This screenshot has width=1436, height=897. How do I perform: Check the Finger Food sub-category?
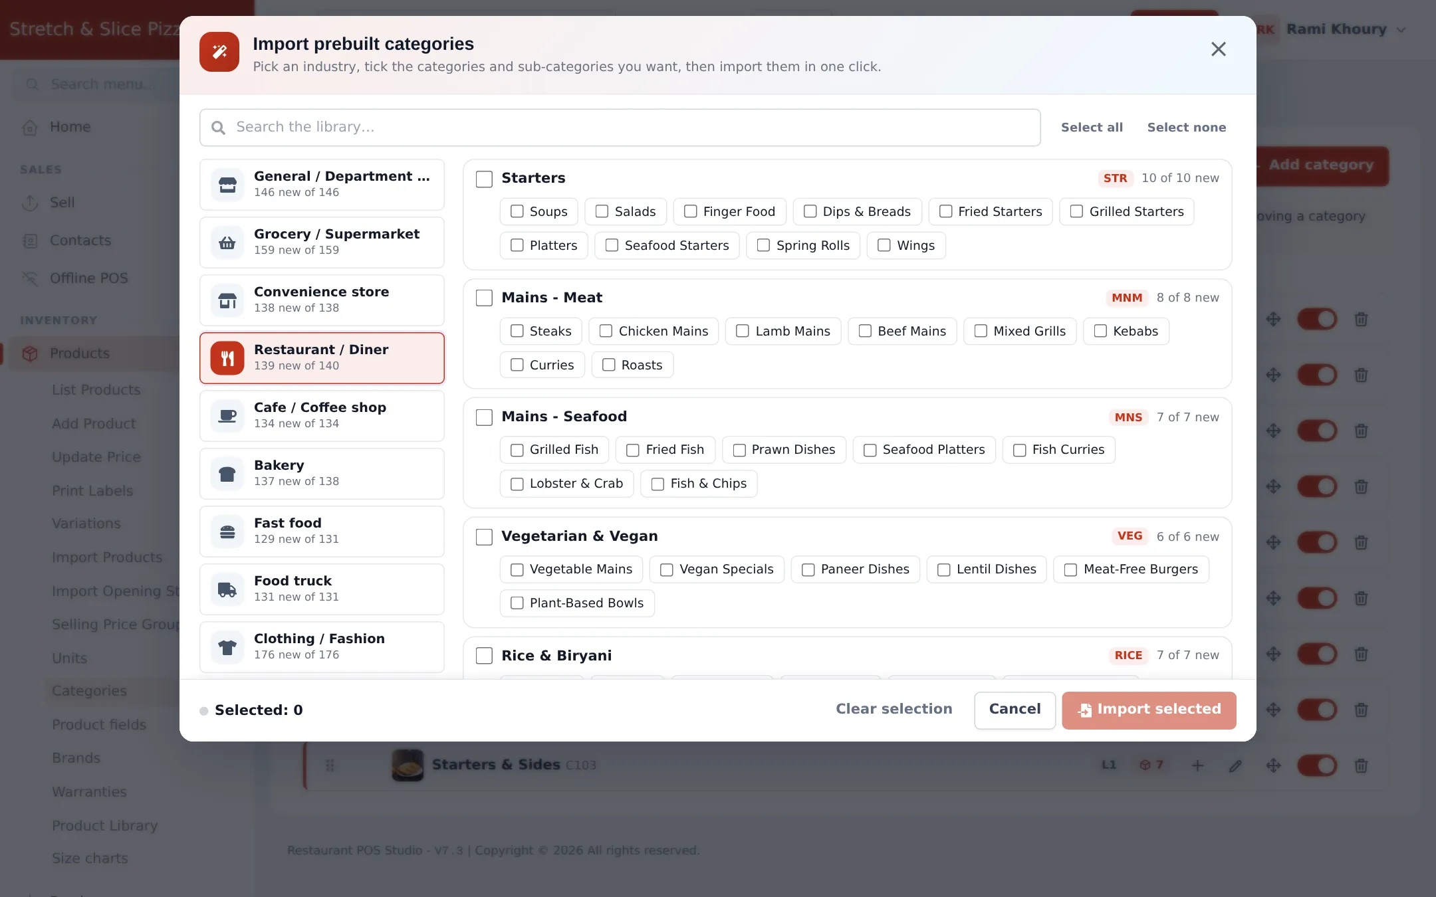690,211
